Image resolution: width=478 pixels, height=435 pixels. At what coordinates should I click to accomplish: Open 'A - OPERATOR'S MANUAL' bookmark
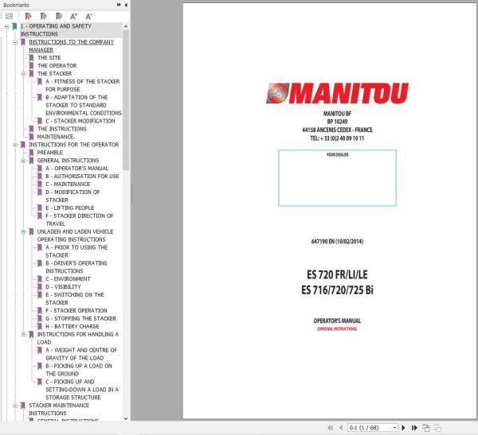click(76, 169)
